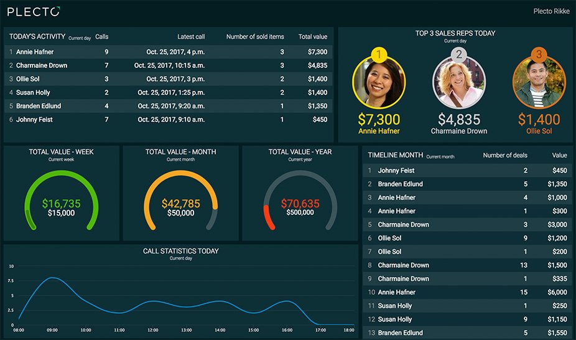
Task: Sort timeline by Number of deals header
Action: pyautogui.click(x=505, y=156)
